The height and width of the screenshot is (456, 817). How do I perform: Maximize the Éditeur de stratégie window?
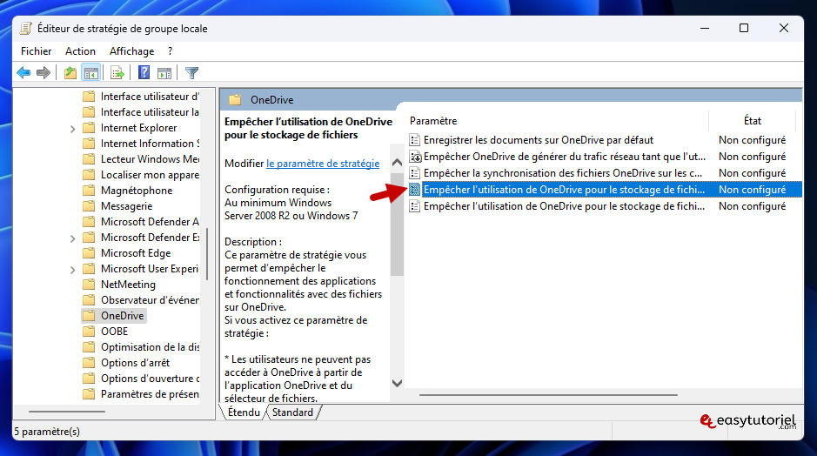point(744,28)
